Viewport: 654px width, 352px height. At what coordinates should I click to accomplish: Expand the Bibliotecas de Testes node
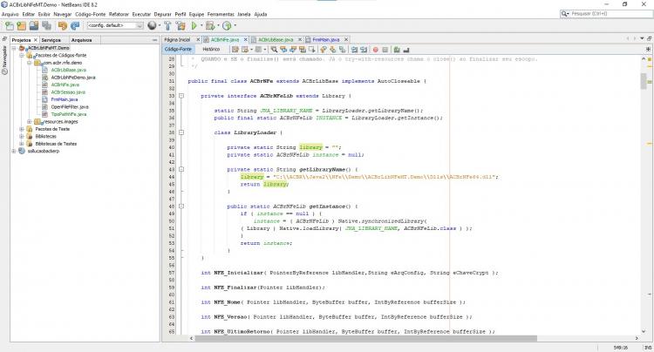tap(22, 144)
